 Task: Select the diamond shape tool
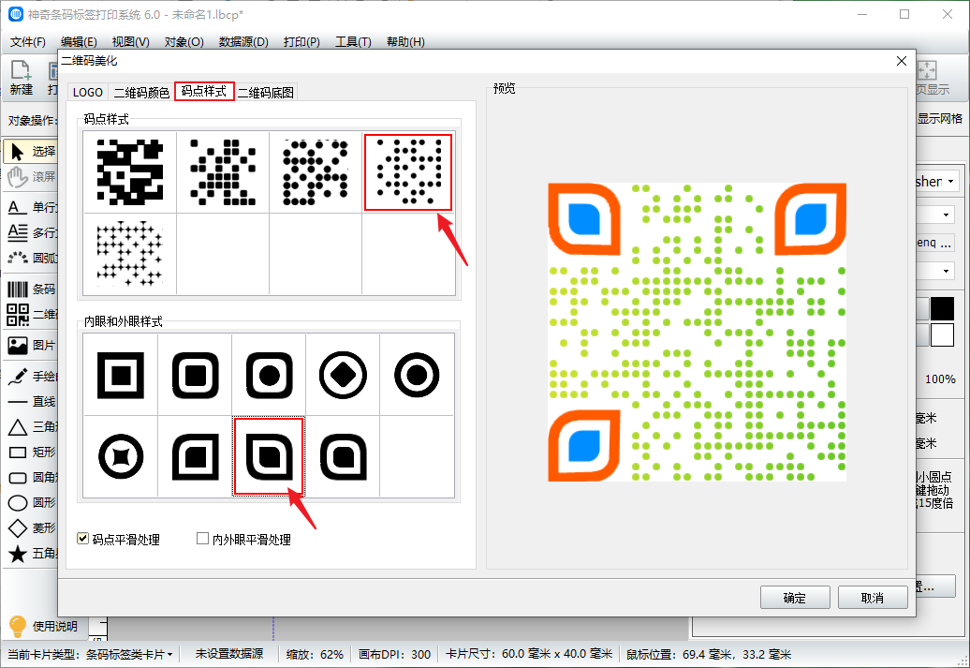point(31,528)
